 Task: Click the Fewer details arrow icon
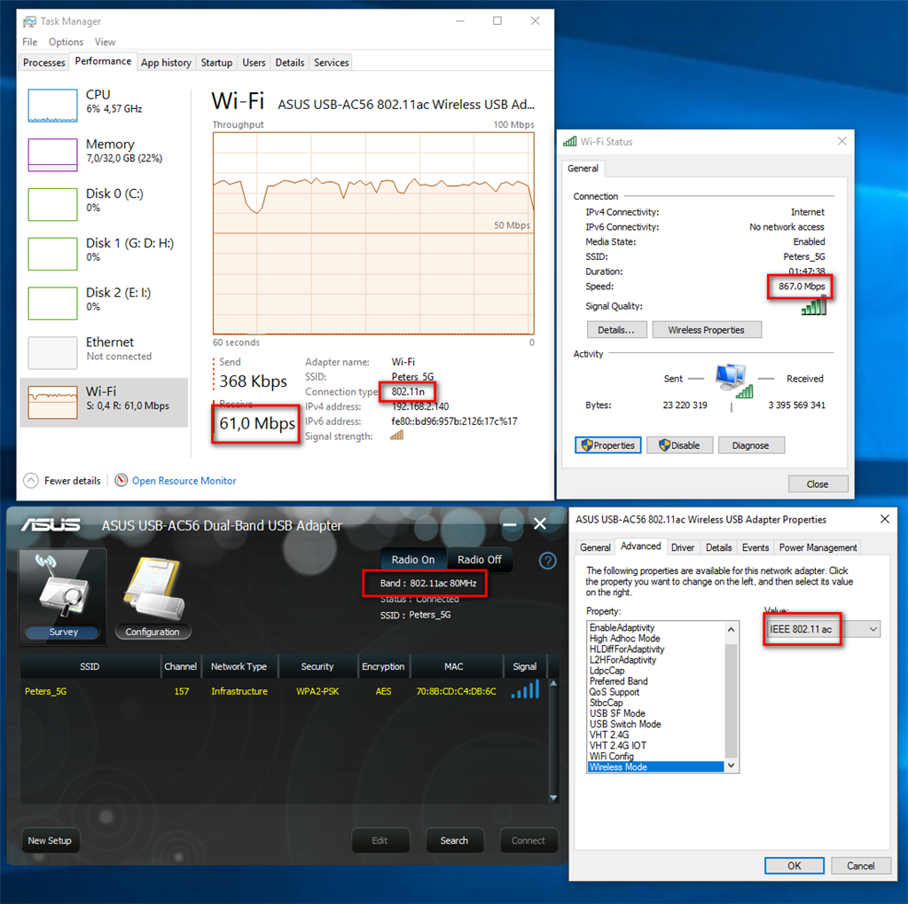coord(31,481)
